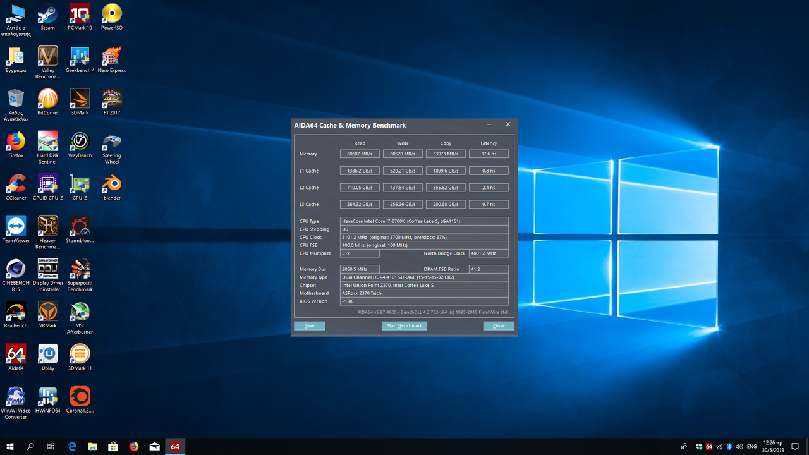This screenshot has width=809, height=455.
Task: Select the Valley Benchmark desktop icon
Action: (x=48, y=62)
